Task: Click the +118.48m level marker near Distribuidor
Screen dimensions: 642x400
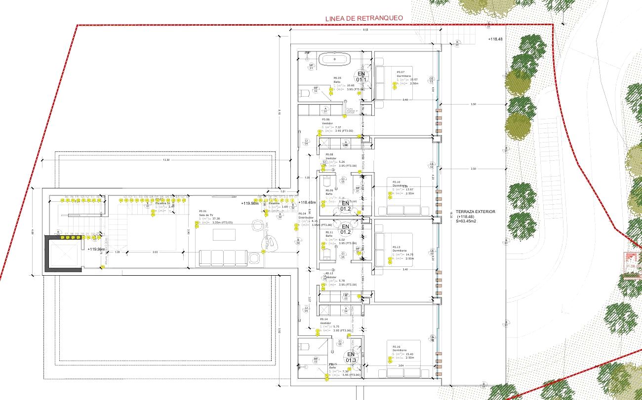Action: pyautogui.click(x=307, y=203)
